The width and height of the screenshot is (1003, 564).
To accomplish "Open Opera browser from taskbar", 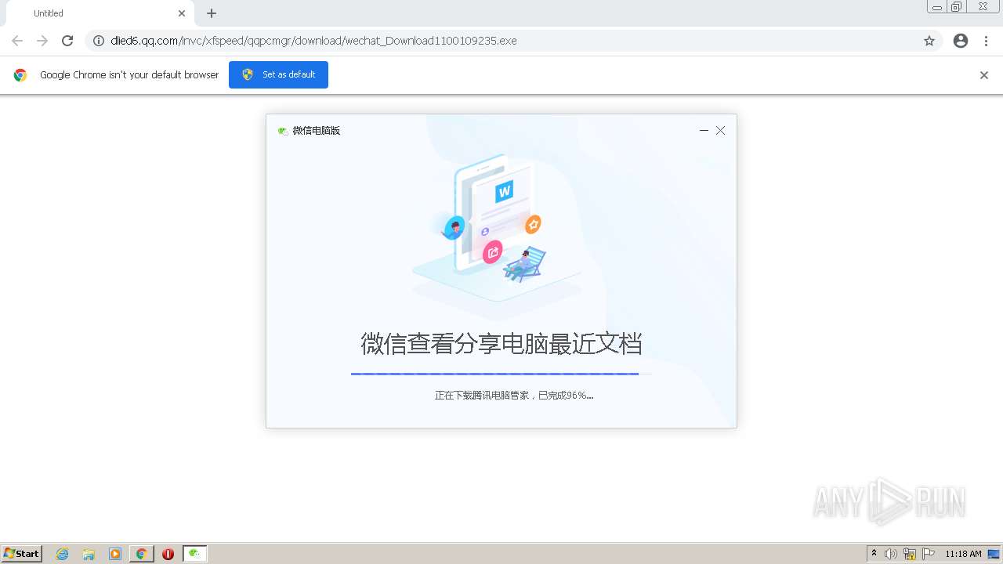I will coord(168,554).
